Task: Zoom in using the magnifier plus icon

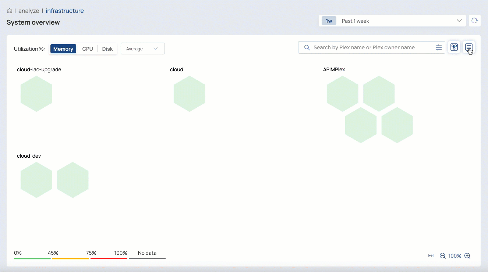Action: click(467, 255)
